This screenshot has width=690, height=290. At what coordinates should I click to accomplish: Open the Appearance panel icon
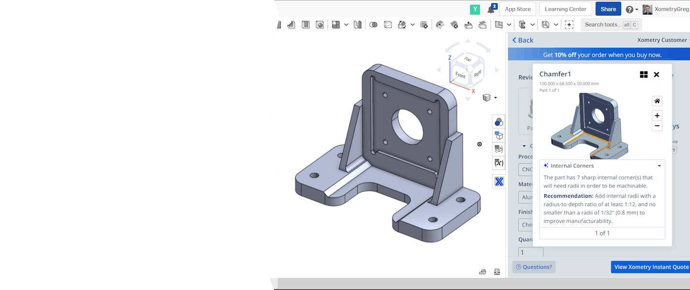(499, 122)
